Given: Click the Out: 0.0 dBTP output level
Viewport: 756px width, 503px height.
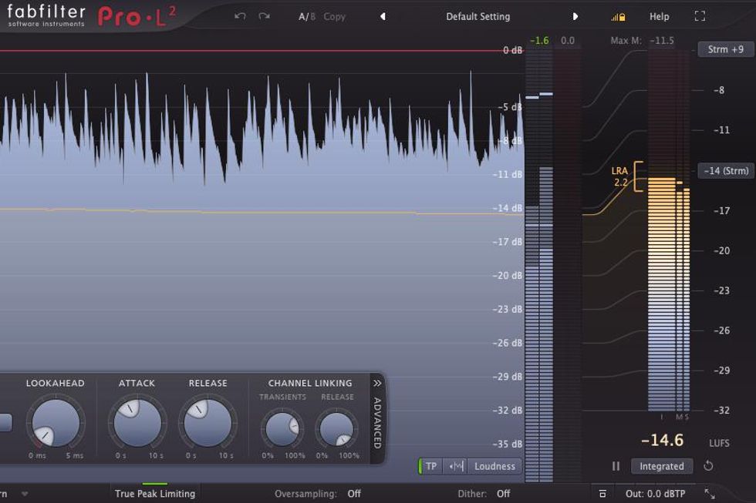Looking at the screenshot, I should [655, 494].
